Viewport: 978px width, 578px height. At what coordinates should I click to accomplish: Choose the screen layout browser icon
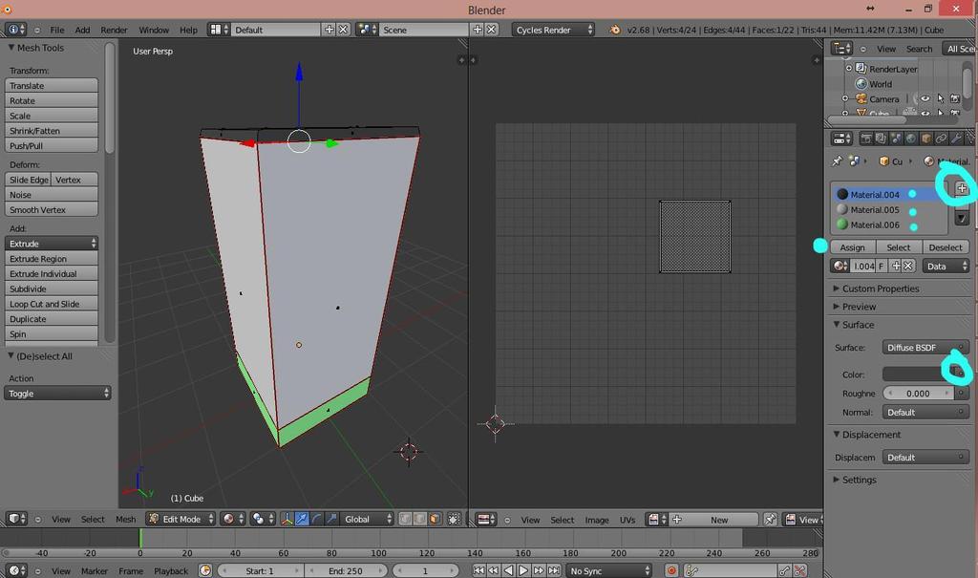click(x=219, y=30)
